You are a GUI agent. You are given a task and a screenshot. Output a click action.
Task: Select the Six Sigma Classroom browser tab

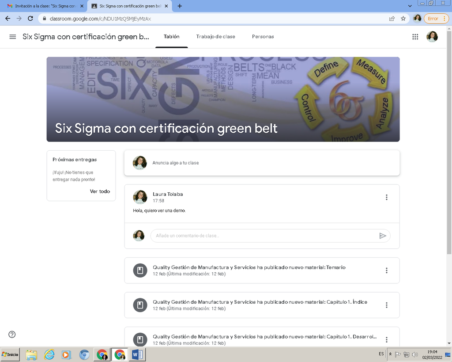pyautogui.click(x=130, y=6)
